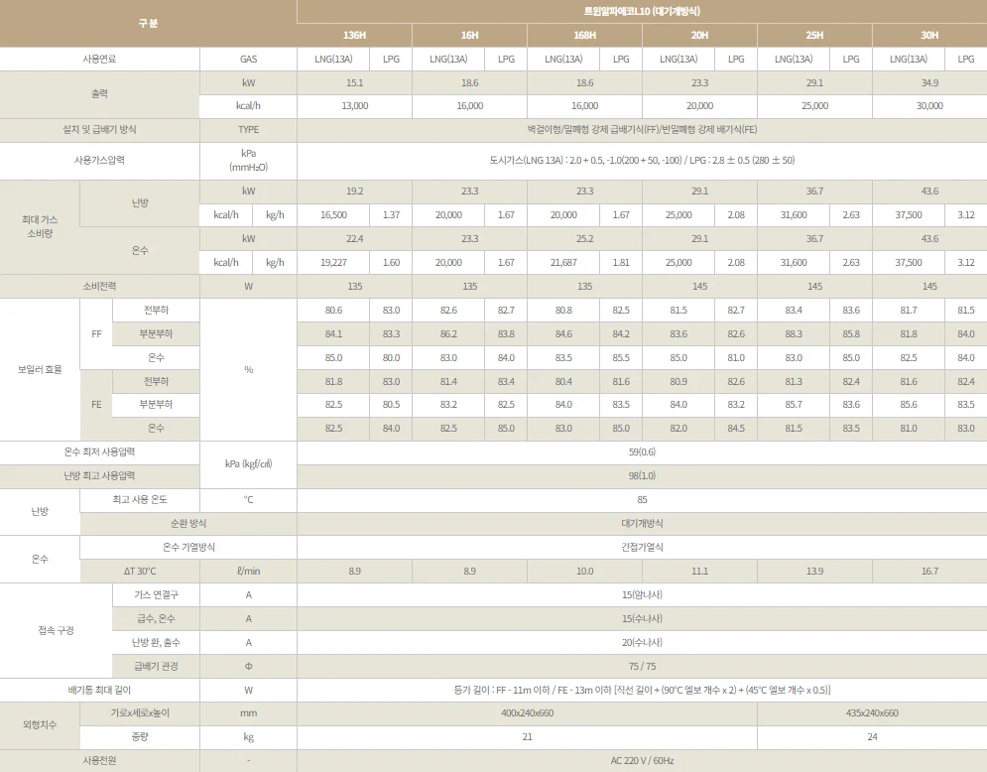Click the ΔT 30°C row label
The width and height of the screenshot is (987, 772).
[x=140, y=572]
